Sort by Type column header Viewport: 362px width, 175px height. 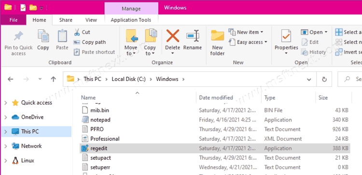click(x=269, y=97)
